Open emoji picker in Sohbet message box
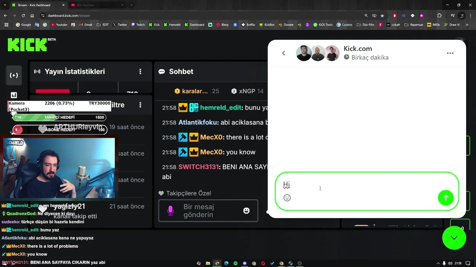Screen dimensions: 476x267 point(246,211)
